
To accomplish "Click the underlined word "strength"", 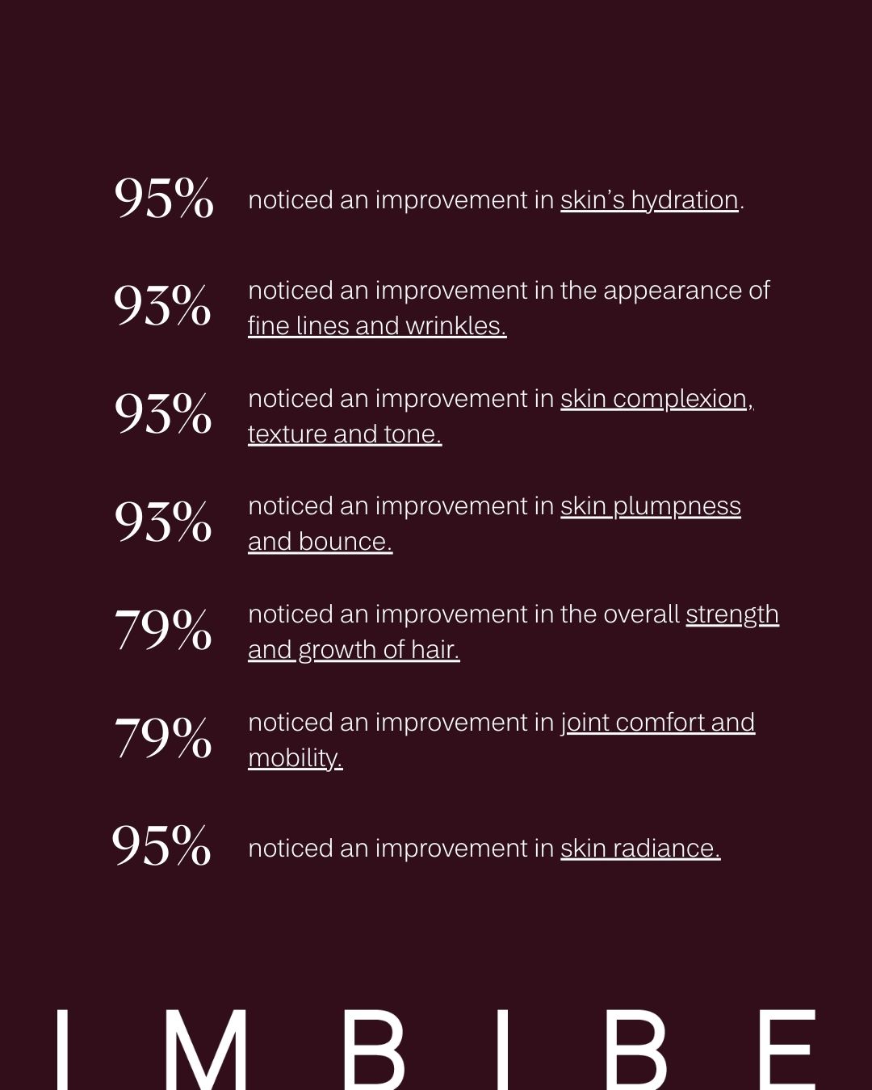I will tap(732, 614).
